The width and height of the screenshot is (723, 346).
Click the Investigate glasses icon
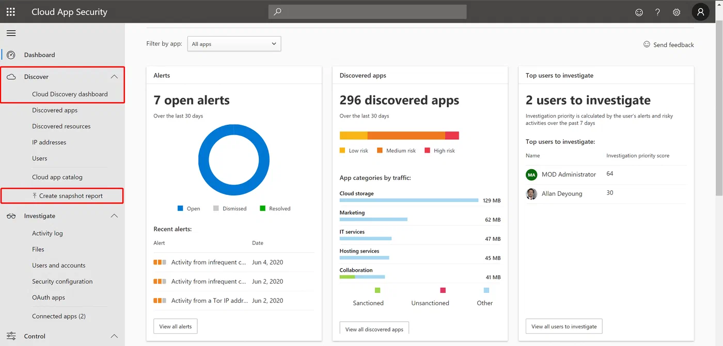coord(11,216)
